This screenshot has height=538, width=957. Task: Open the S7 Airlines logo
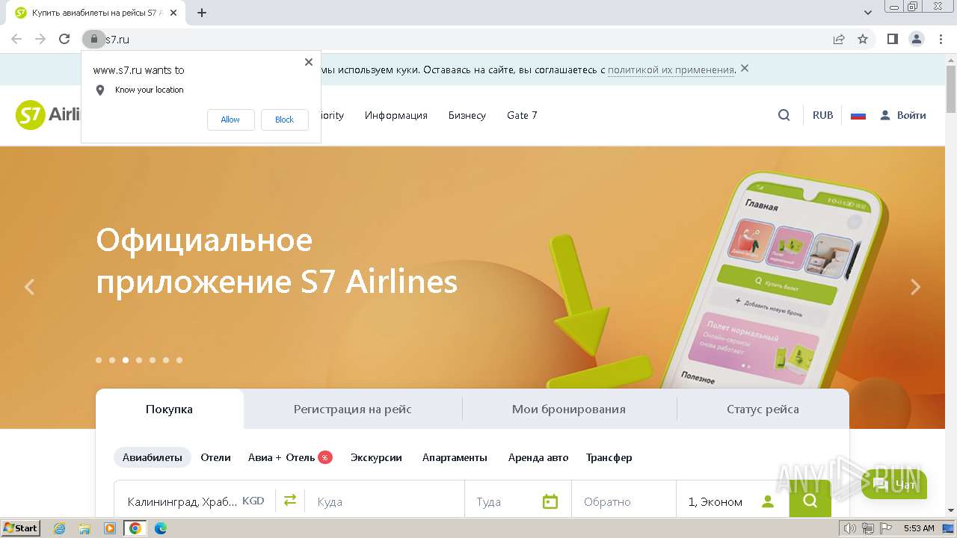[48, 115]
